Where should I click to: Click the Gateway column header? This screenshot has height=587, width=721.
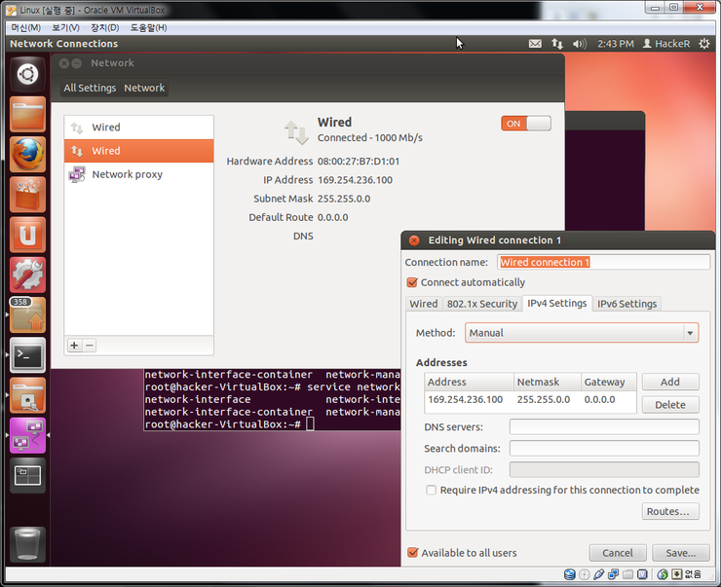pos(608,382)
